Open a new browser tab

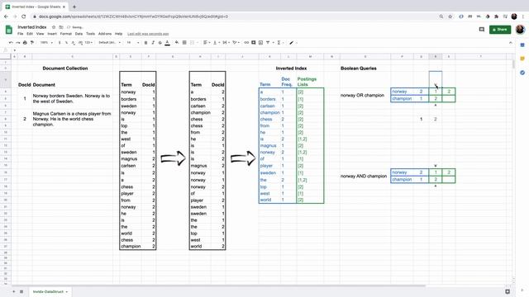tap(74, 7)
